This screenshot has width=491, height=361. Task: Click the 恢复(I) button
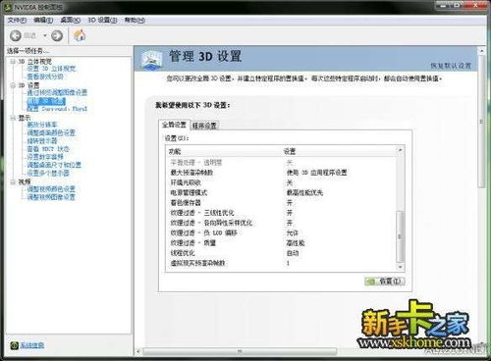[385, 282]
